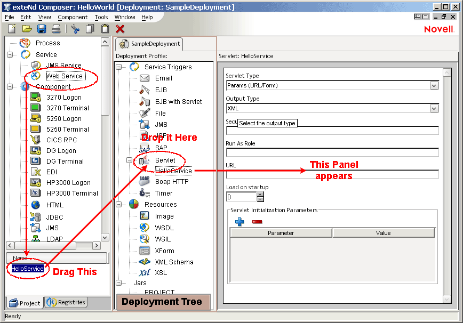This screenshot has height=323, width=463.
Task: Click the Image resource icon
Action: (x=145, y=216)
